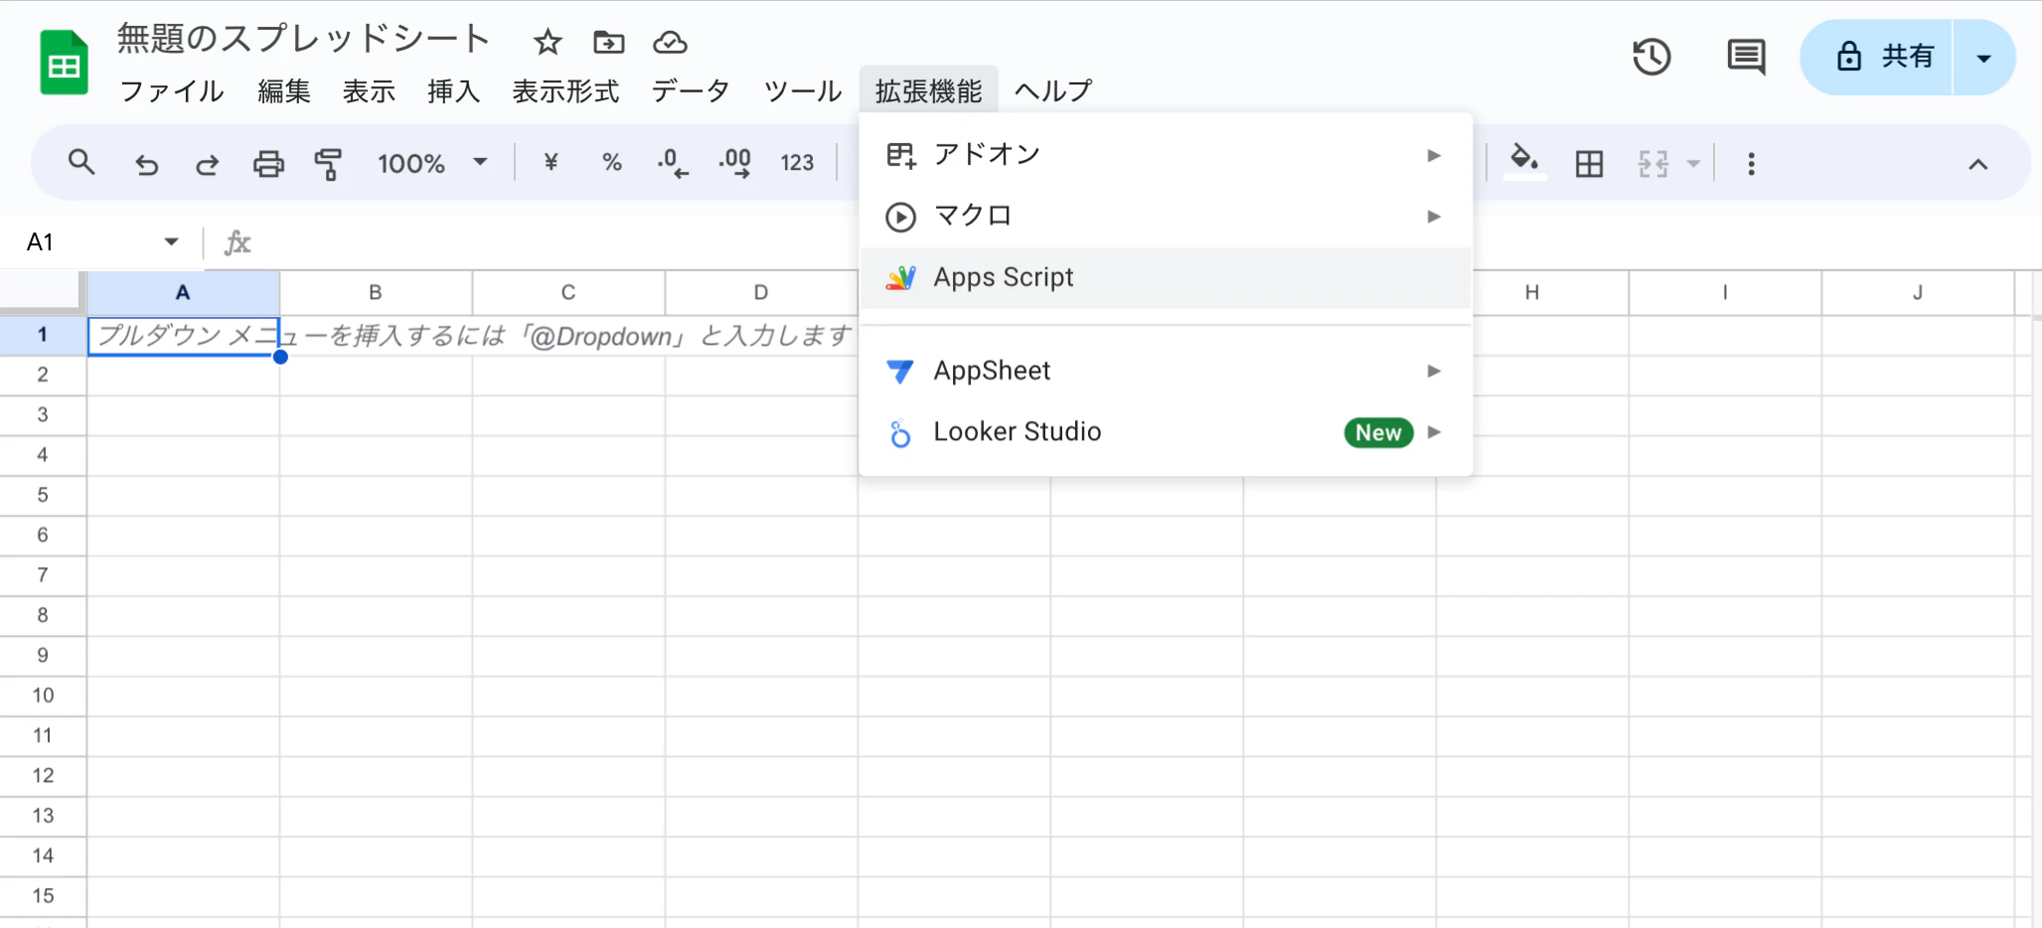Collapse the menus with the up chevron
Viewport: 2042px width, 928px height.
(1978, 164)
